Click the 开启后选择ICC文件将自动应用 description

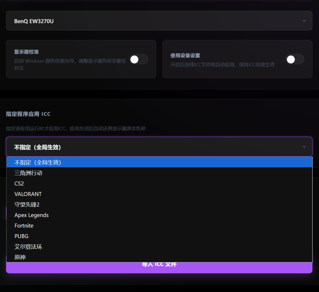222,64
